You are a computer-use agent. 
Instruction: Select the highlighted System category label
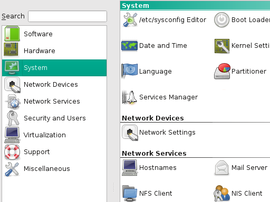coord(35,68)
